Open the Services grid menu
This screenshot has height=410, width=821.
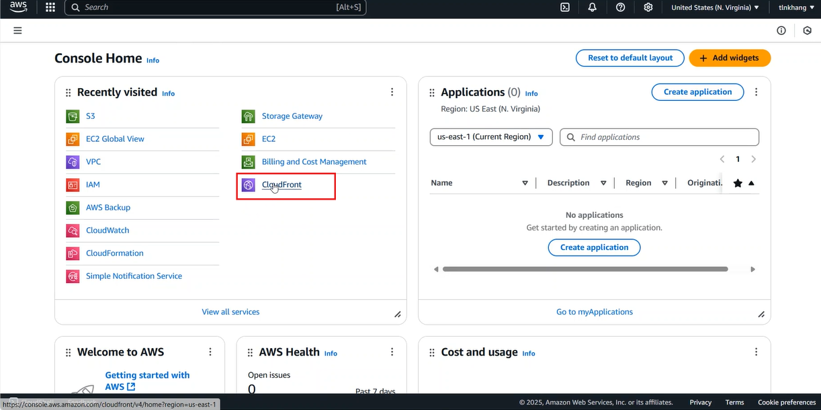(50, 7)
